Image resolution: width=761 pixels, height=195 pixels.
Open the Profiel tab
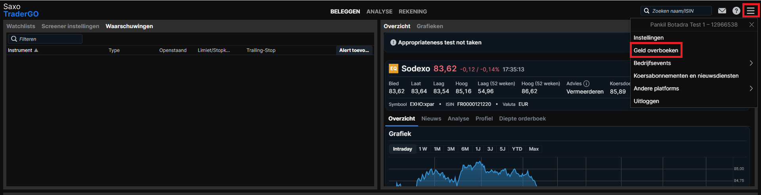484,119
